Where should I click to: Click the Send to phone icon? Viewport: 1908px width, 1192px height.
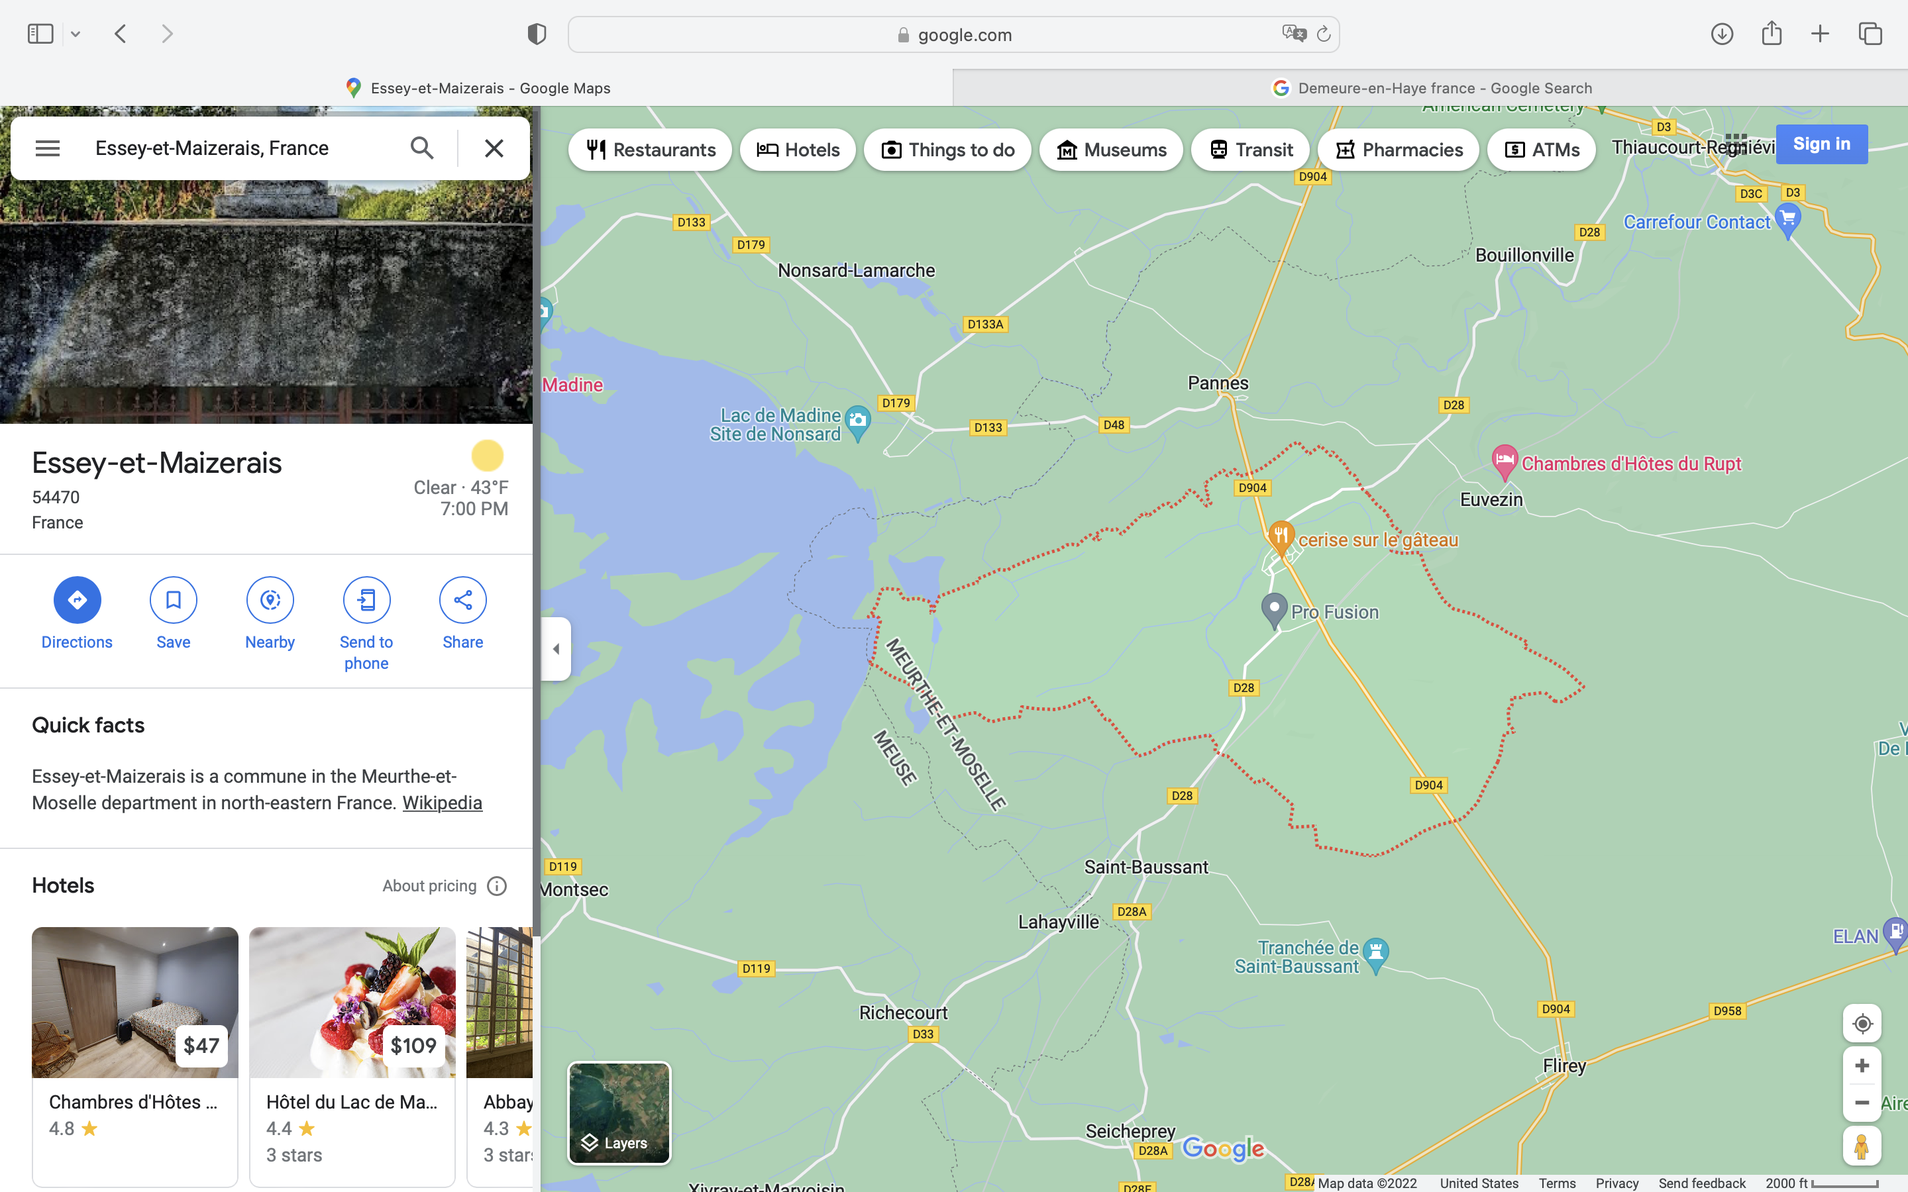pyautogui.click(x=366, y=600)
